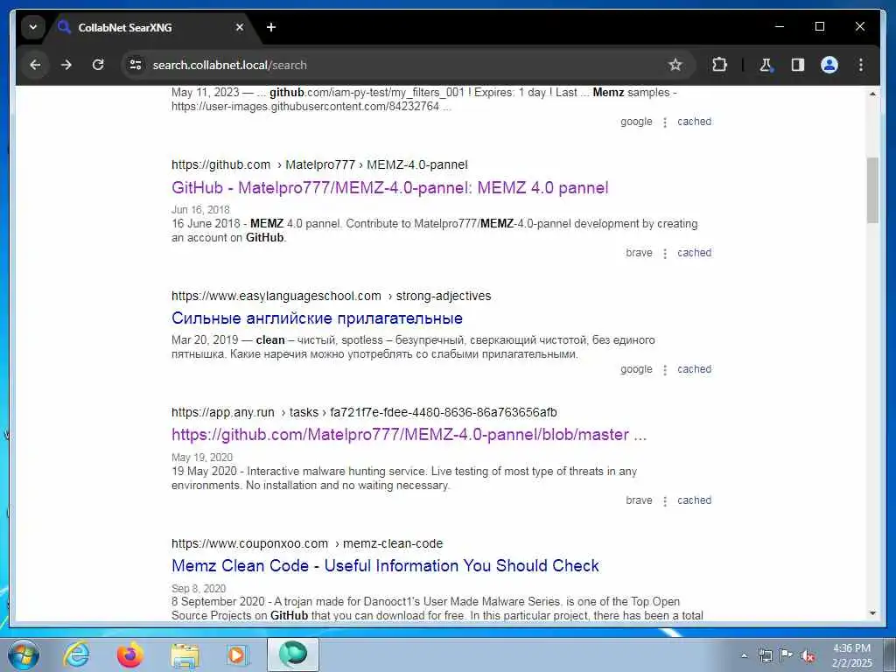Viewport: 896px width, 672px height.
Task: Reload the SearXNG search page
Action: coord(98,65)
